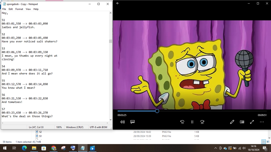Click Notepad vertical scrollbar down arrow
Image resolution: width=271 pixels, height=152 pixels.
click(111, 120)
